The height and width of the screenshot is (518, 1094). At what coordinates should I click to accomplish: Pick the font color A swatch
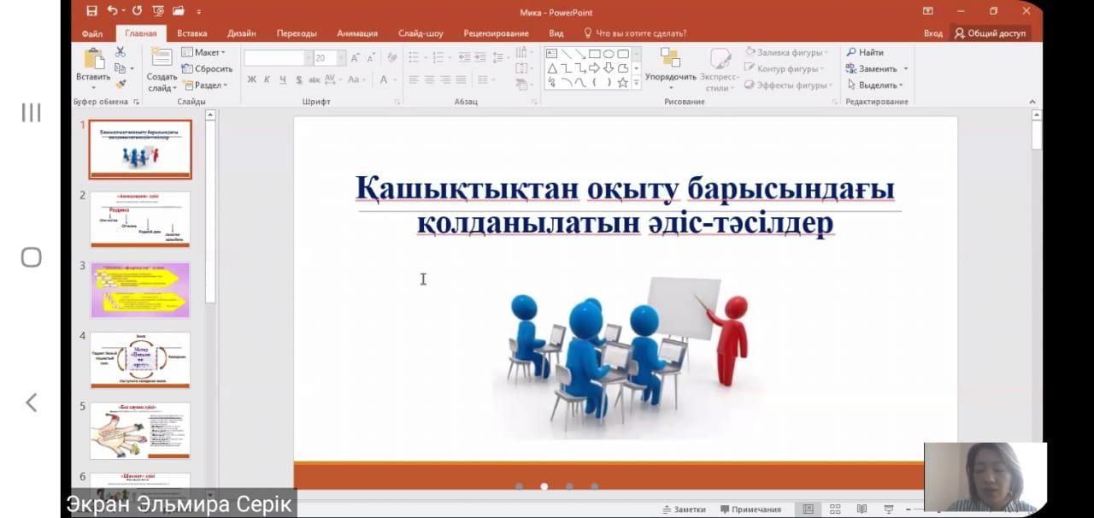[383, 79]
